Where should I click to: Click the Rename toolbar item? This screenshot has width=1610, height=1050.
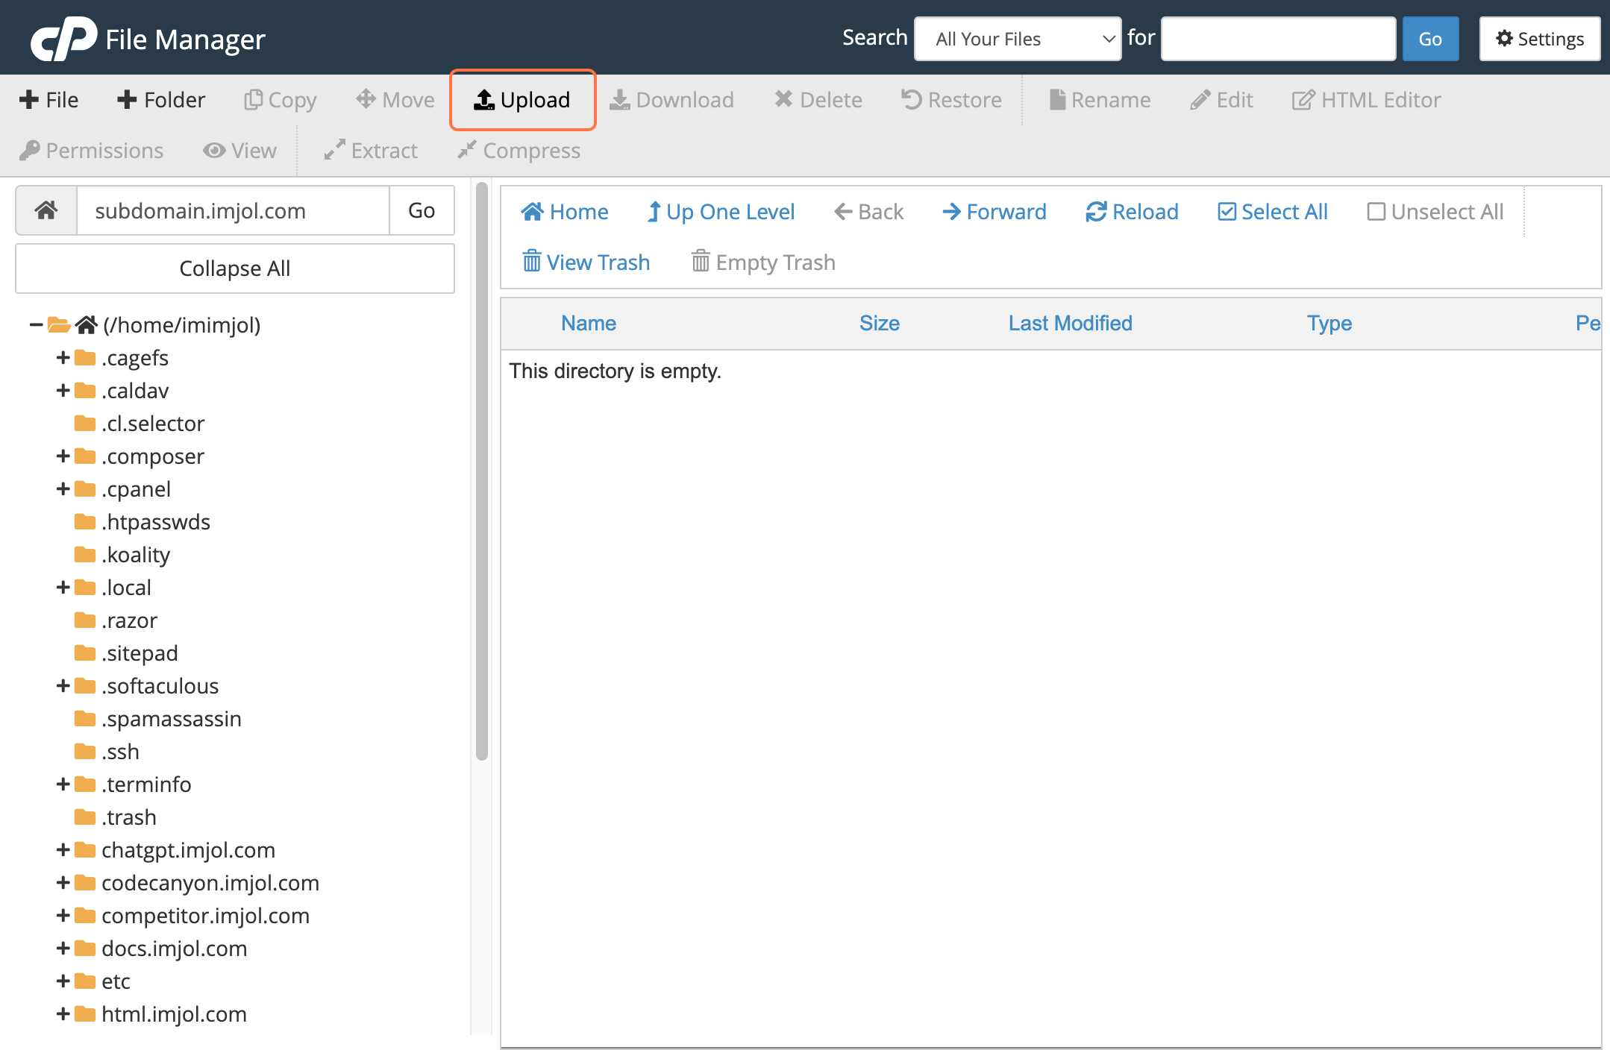pos(1100,100)
